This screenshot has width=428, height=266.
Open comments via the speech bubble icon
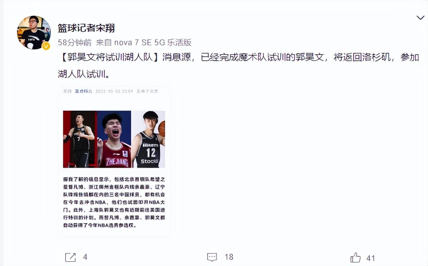point(212,257)
